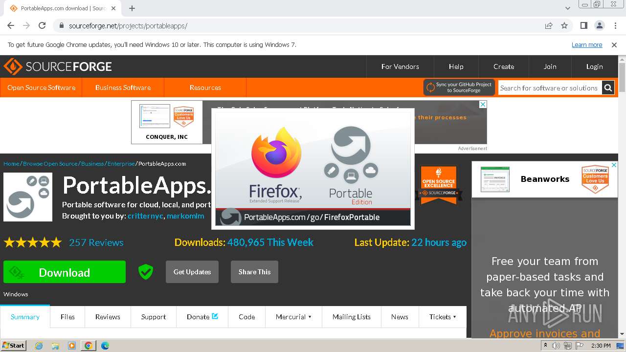Screen dimensions: 626x352
Task: Click the Enterprise breadcrumb link
Action: click(x=121, y=164)
